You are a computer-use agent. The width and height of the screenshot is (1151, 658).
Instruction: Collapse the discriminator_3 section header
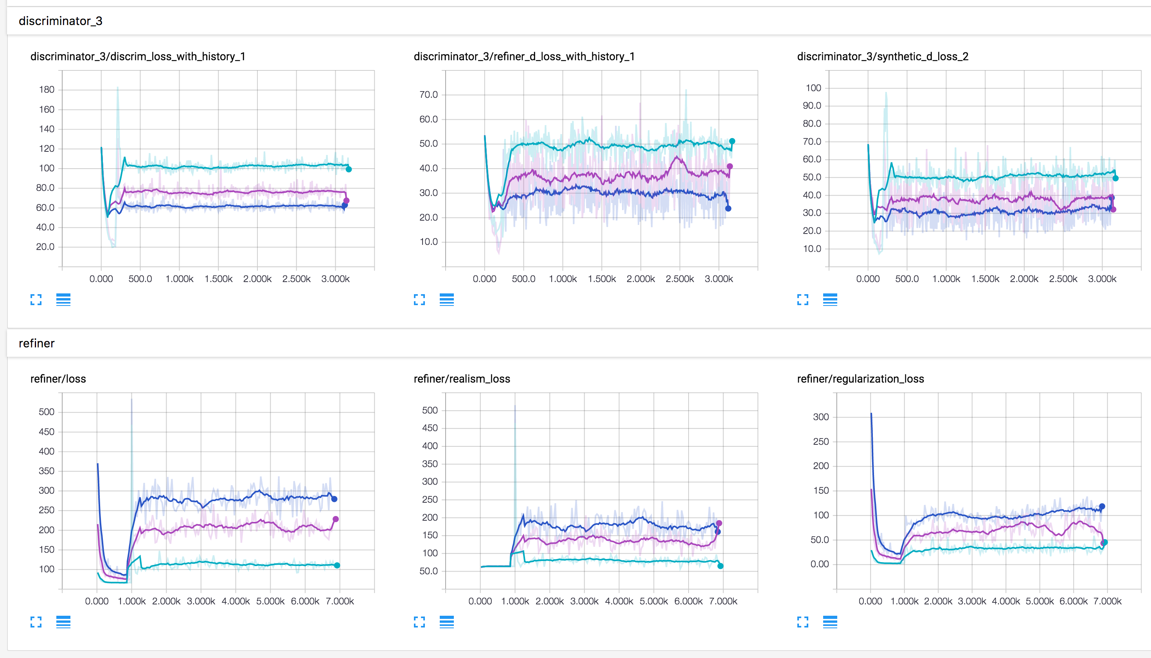tap(61, 21)
